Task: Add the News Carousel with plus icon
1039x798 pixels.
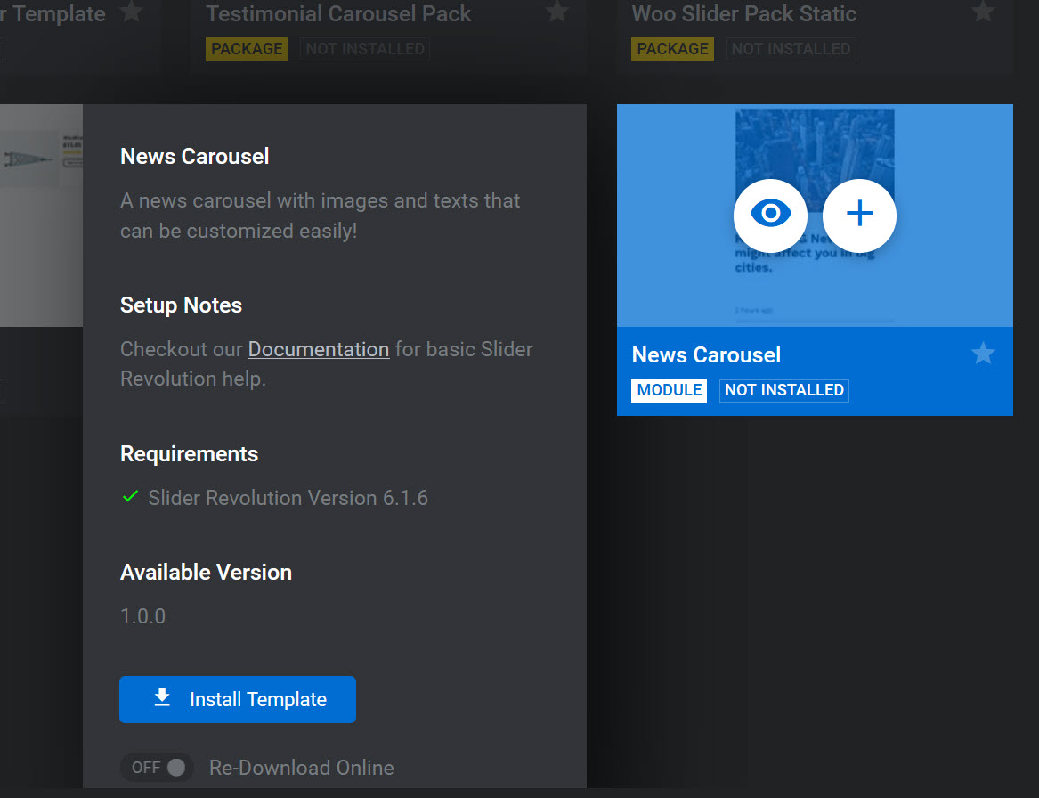Action: (859, 216)
